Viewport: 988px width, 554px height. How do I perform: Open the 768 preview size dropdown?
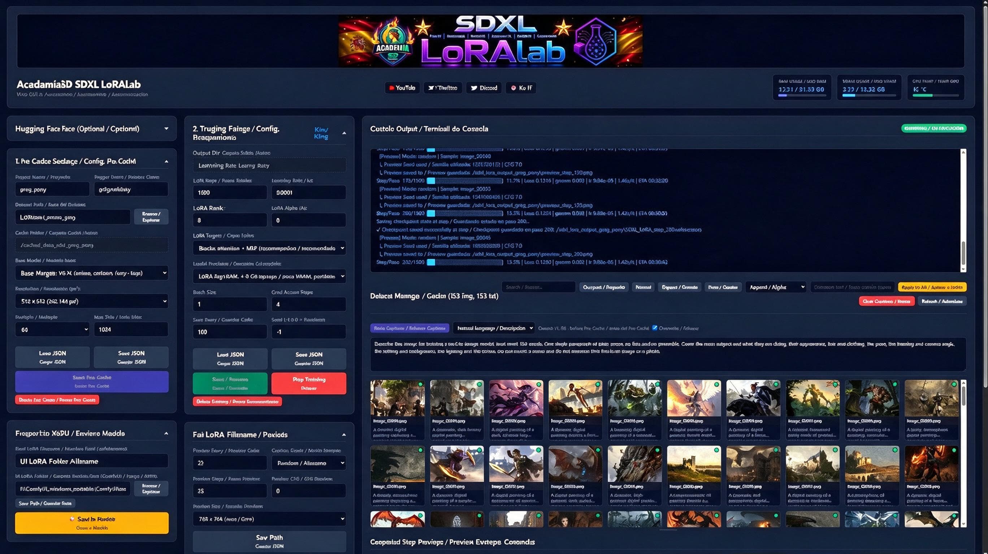point(269,519)
